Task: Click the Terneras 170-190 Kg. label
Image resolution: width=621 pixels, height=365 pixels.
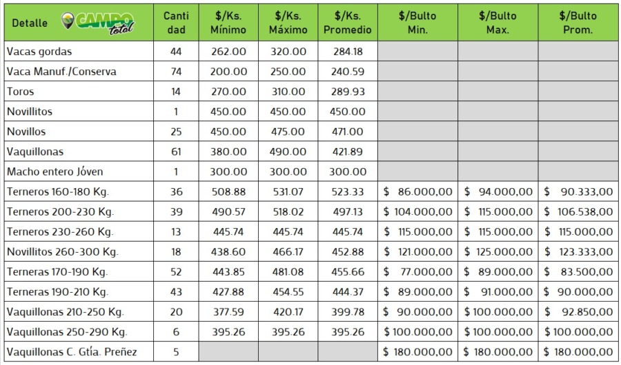Action: click(57, 271)
